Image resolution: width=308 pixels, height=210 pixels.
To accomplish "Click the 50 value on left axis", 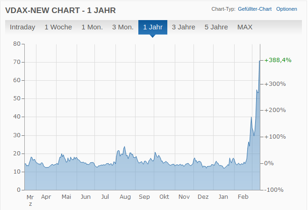I will pyautogui.click(x=17, y=98).
